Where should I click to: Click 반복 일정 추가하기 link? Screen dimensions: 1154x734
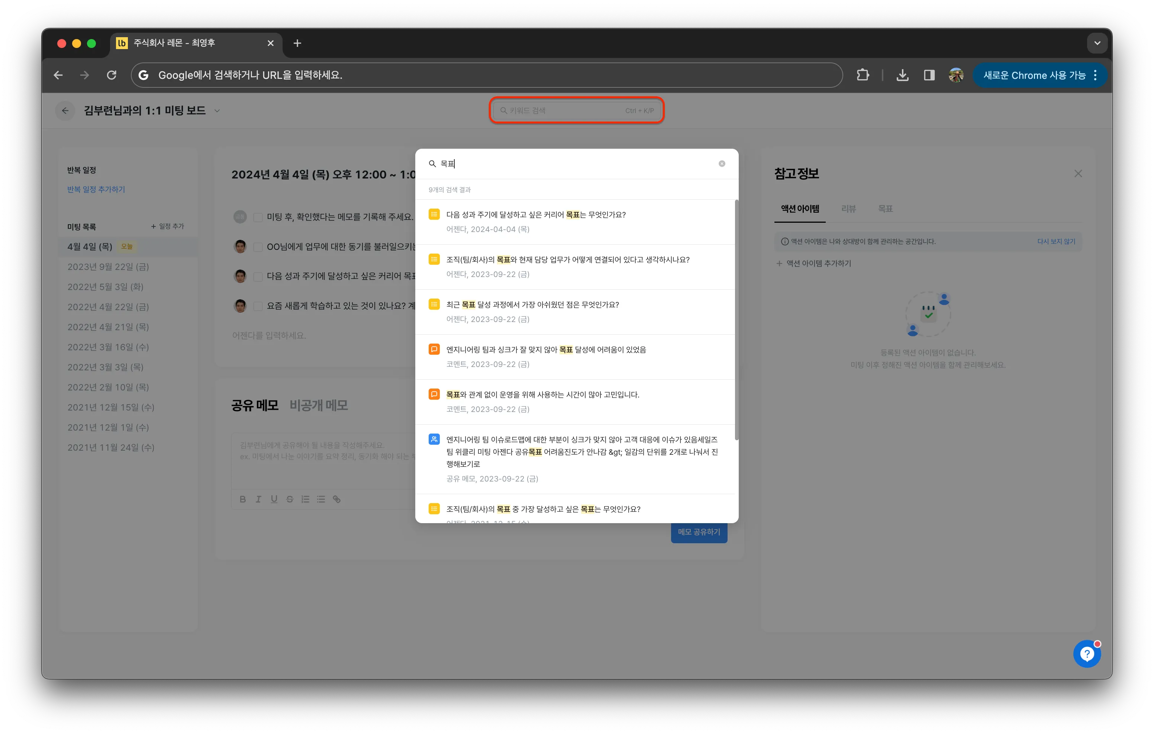[x=96, y=189]
